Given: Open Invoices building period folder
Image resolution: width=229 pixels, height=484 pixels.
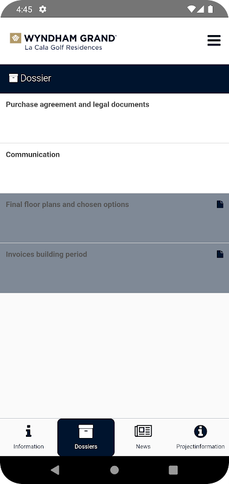Looking at the screenshot, I should click(114, 268).
